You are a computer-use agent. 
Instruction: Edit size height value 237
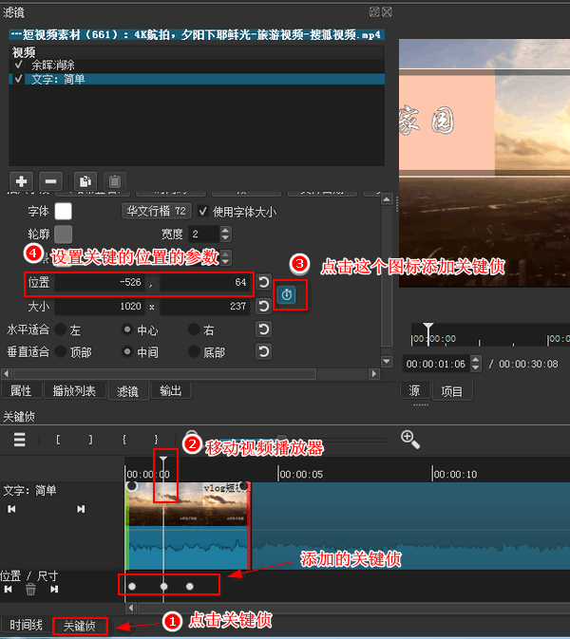[x=205, y=306]
